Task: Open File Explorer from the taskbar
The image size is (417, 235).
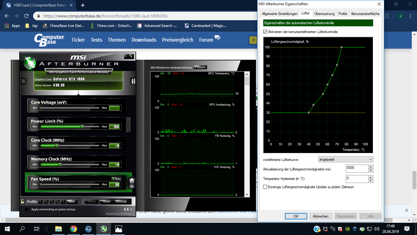Action: coord(58,229)
